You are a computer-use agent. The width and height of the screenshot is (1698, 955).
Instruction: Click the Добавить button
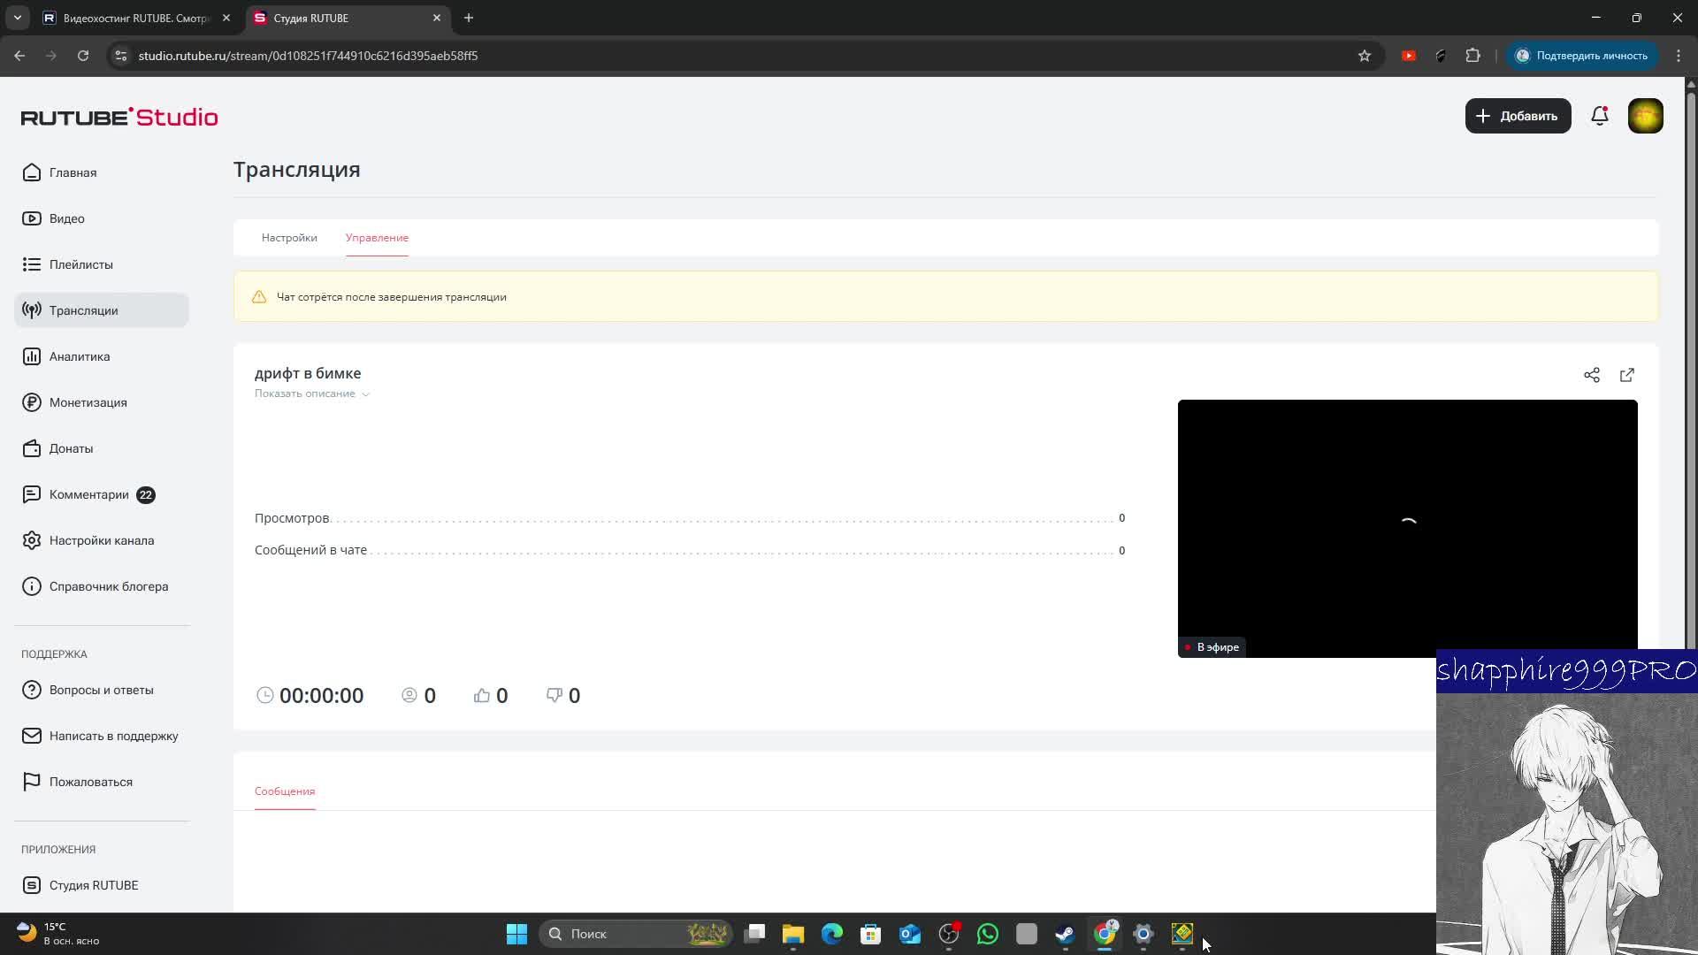(1518, 116)
